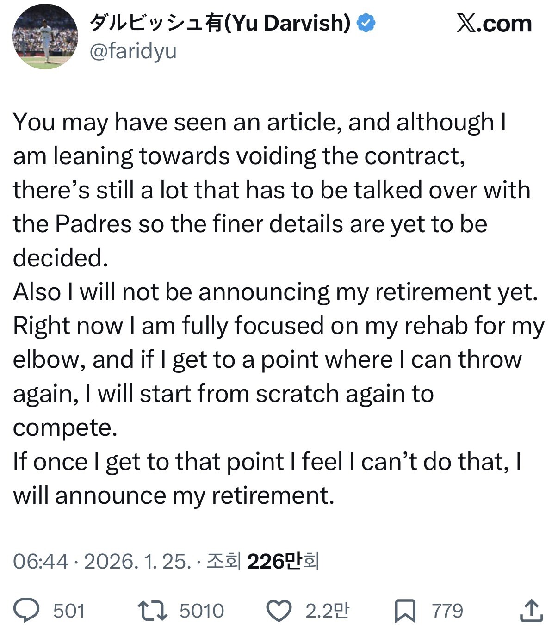The width and height of the screenshot is (558, 637).
Task: Click the display name ダルビッシュ有(Yu Darvish)
Action: (x=220, y=23)
